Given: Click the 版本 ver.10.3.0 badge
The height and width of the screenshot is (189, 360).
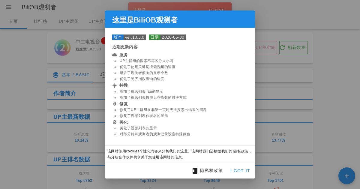Looking at the screenshot, I should (129, 37).
